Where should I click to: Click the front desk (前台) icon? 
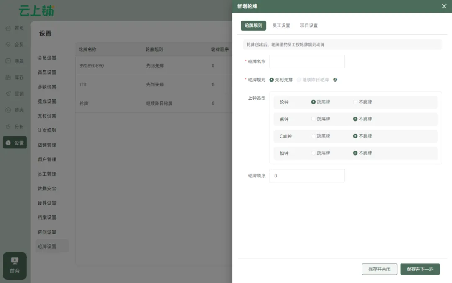coord(15,261)
